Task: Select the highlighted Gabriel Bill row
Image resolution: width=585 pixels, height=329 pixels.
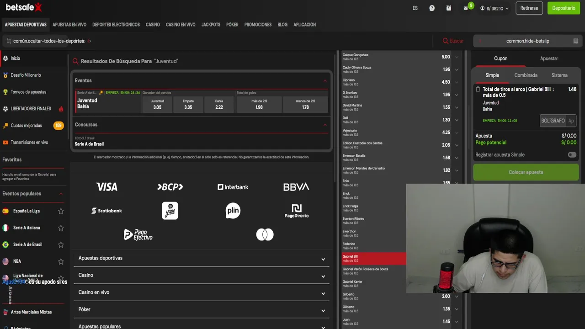Action: coord(374,259)
